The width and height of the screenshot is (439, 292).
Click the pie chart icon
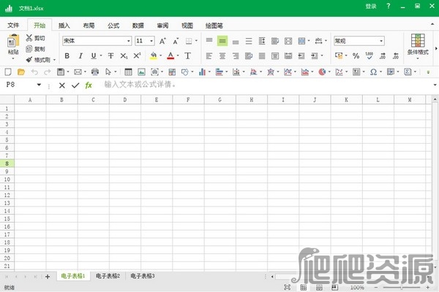322,72
